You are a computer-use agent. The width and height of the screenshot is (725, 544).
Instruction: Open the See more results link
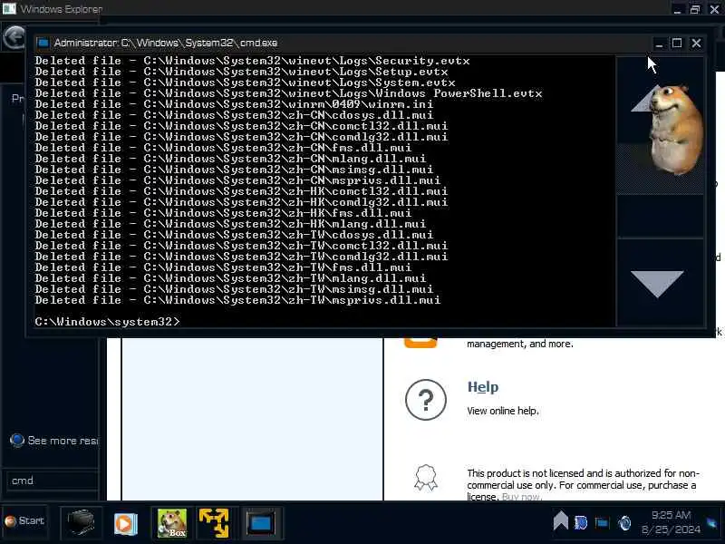pyautogui.click(x=63, y=441)
